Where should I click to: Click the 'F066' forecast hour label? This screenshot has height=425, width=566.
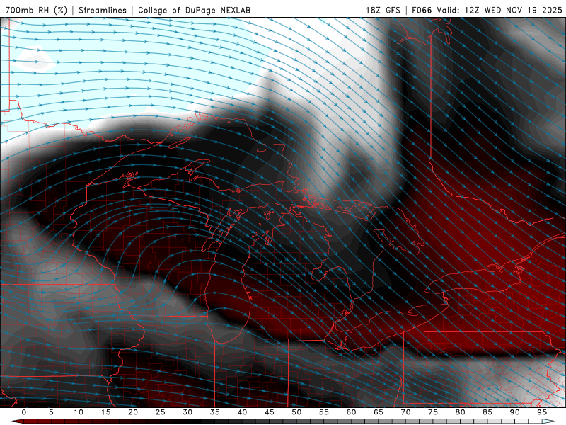pos(422,10)
